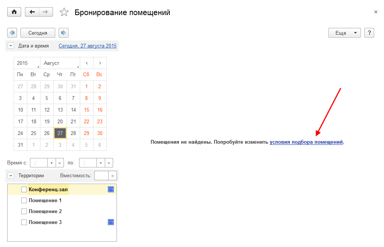
Task: Select August 18 in the calendar
Action: (34, 121)
